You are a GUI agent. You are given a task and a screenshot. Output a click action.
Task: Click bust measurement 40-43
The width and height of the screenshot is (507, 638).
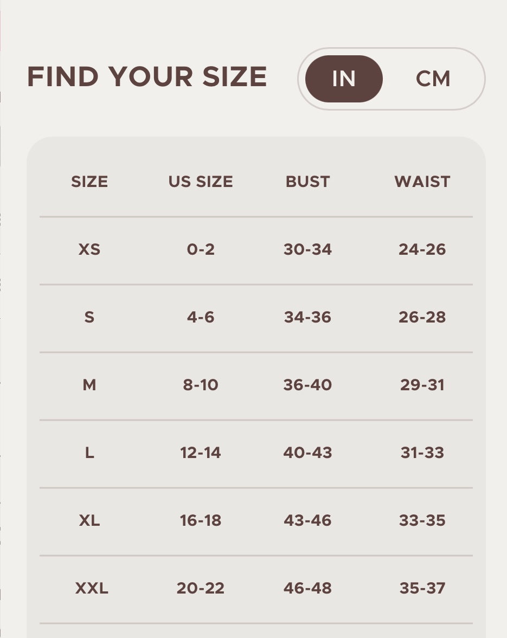[307, 453]
